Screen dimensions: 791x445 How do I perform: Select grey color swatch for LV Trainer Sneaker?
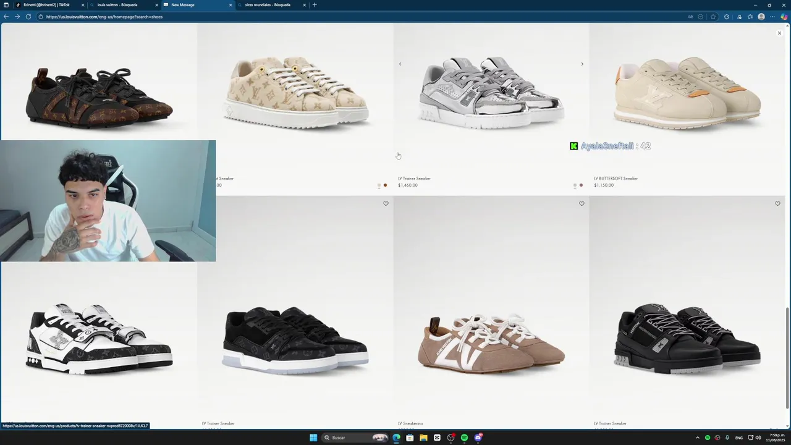pos(575,185)
